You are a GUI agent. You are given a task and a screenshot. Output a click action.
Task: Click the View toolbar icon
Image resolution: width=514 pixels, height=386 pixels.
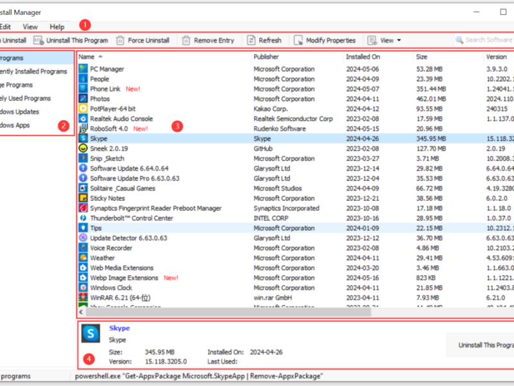point(372,41)
